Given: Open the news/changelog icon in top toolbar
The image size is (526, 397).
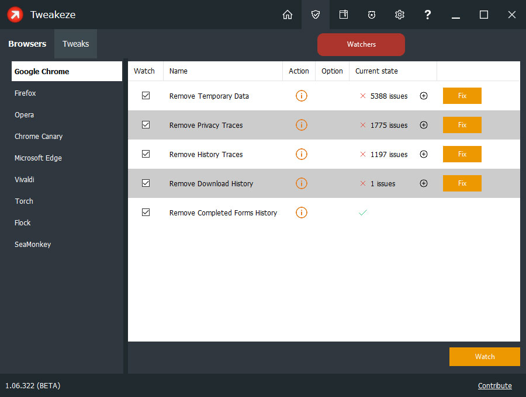Looking at the screenshot, I should click(x=344, y=15).
